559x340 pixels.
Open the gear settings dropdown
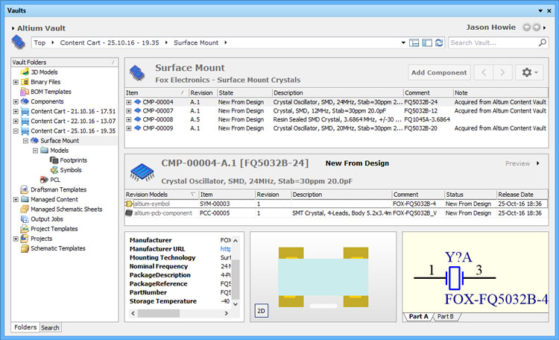click(x=531, y=72)
